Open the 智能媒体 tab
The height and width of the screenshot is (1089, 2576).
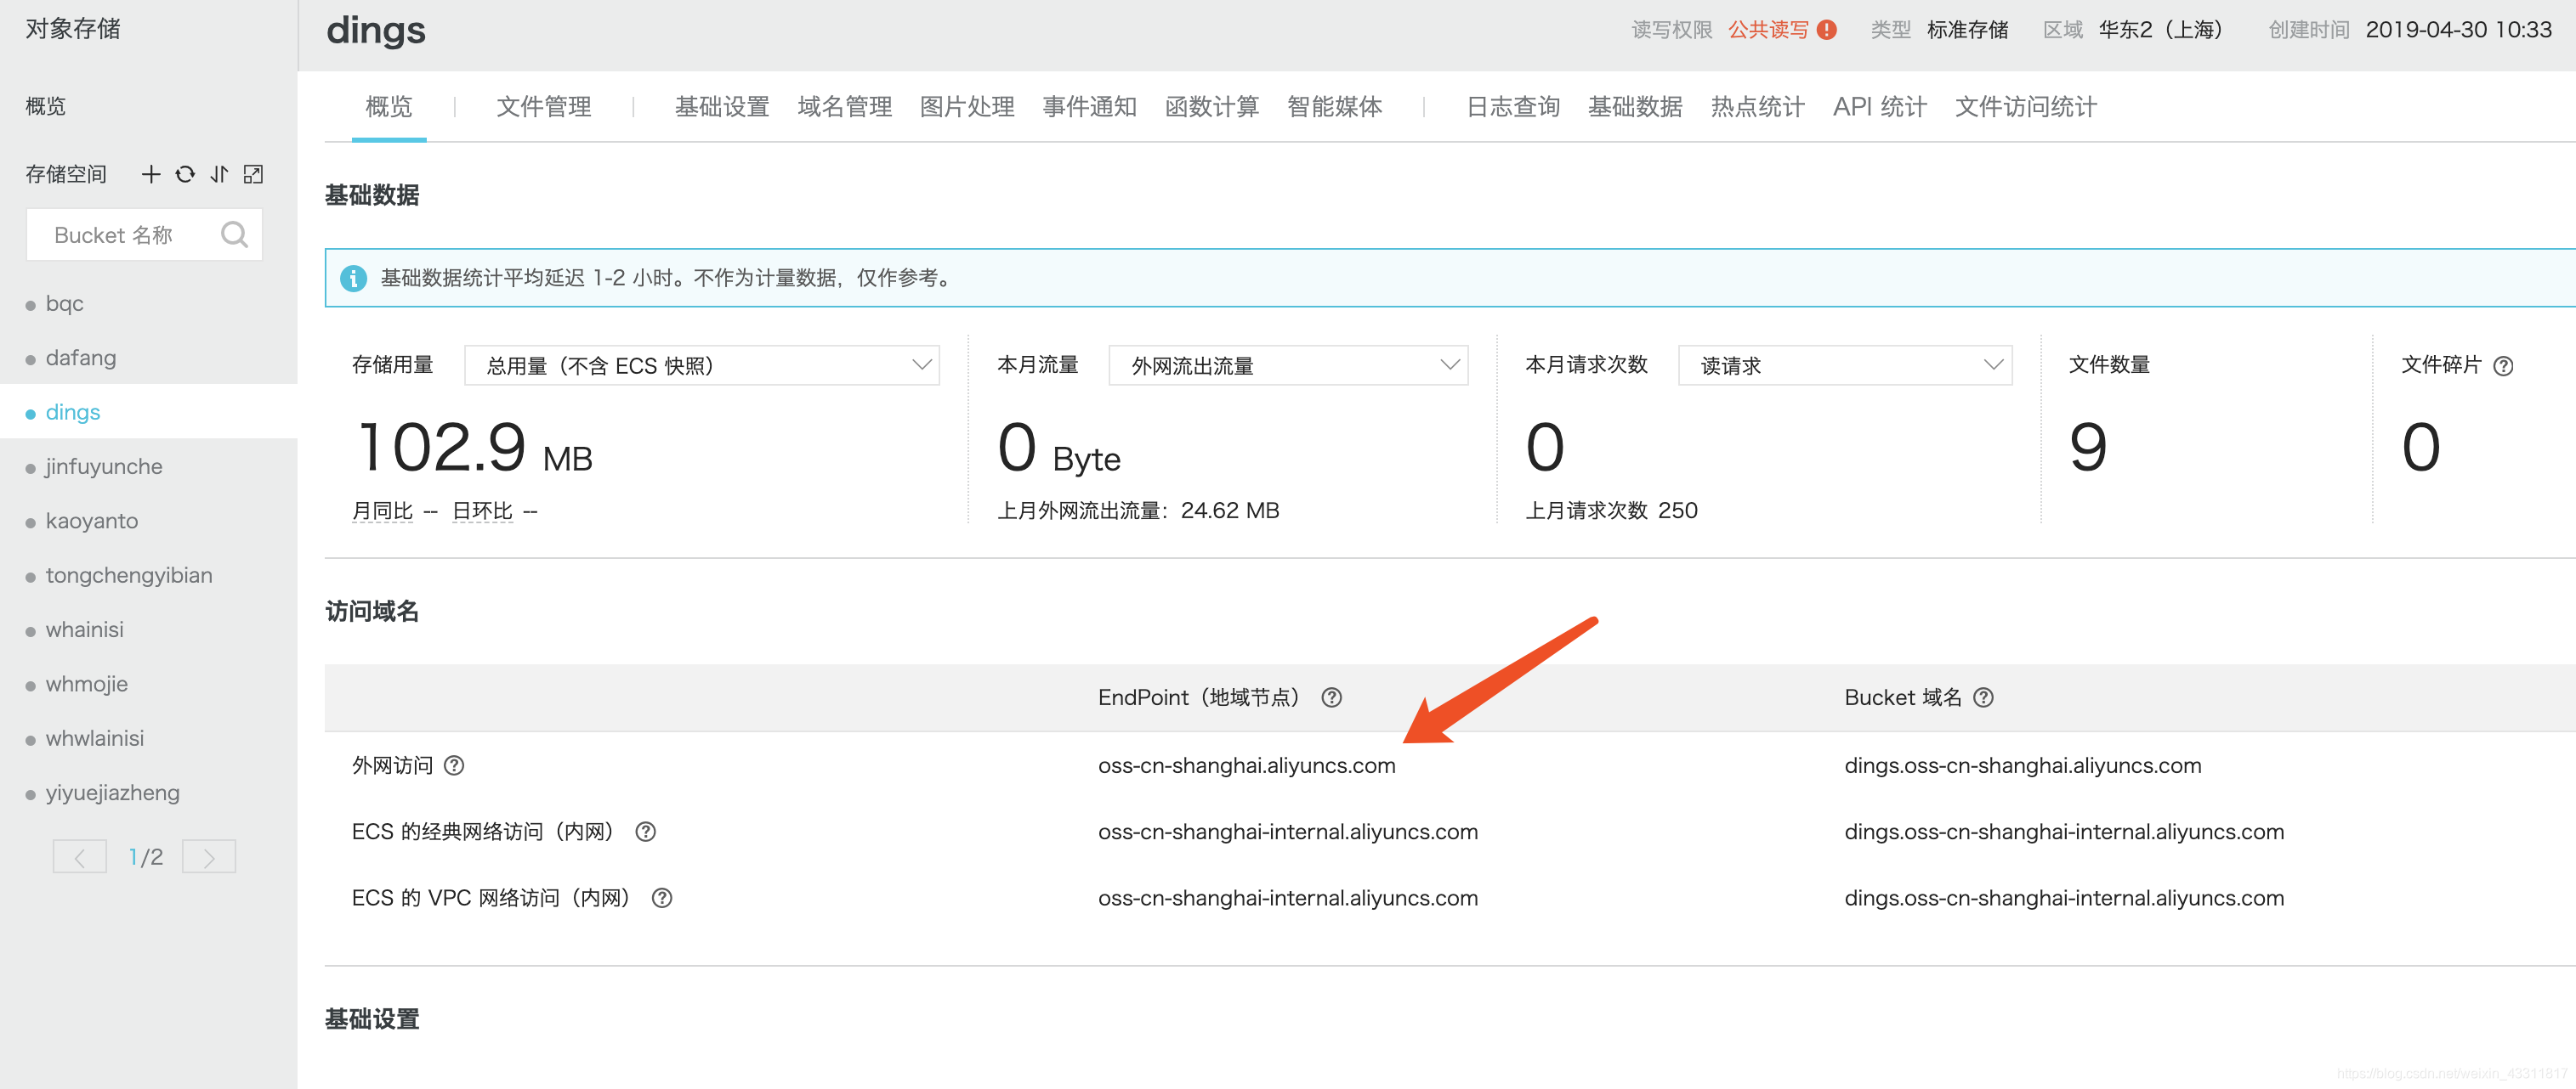(1335, 107)
